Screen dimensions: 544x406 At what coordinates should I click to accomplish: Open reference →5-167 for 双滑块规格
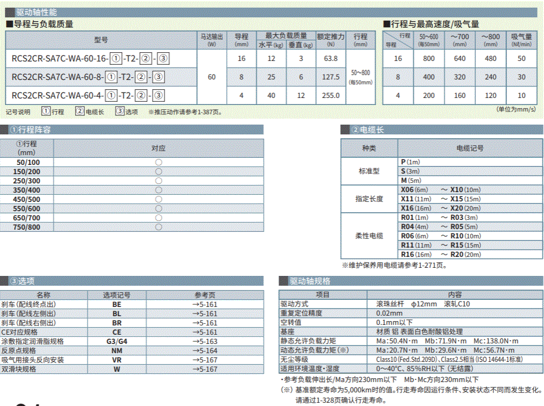click(205, 370)
